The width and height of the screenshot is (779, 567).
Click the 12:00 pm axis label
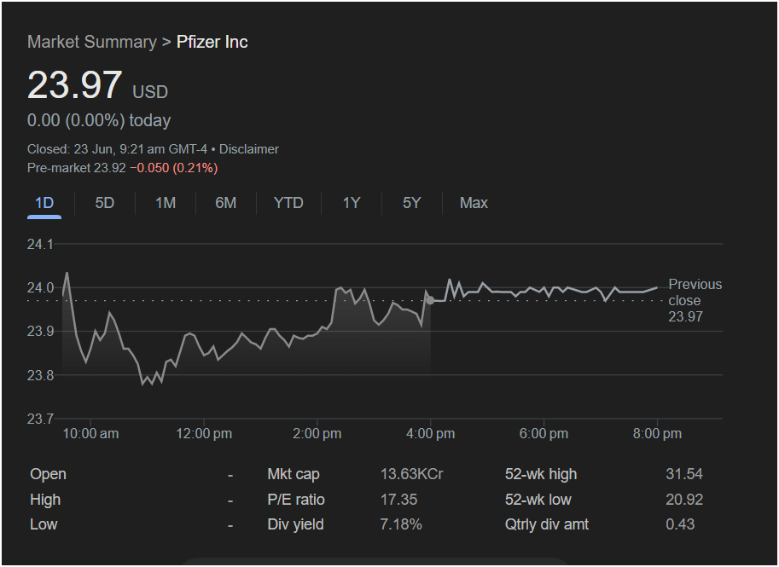pos(204,434)
